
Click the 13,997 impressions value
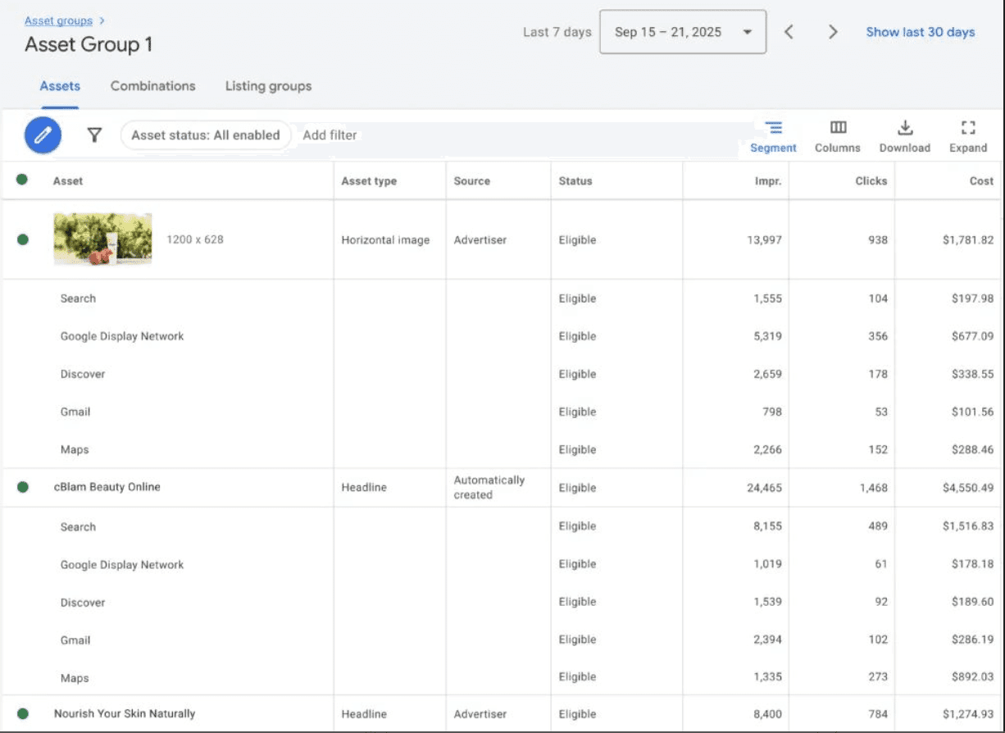[x=765, y=240]
